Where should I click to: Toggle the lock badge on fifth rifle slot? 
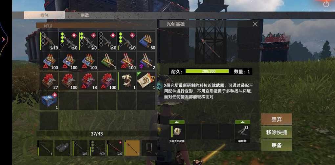(x=132, y=35)
